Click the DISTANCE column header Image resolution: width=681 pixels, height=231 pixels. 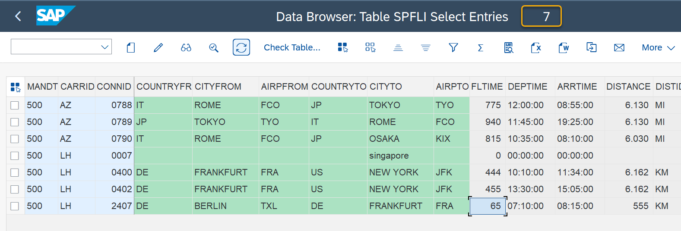(628, 87)
